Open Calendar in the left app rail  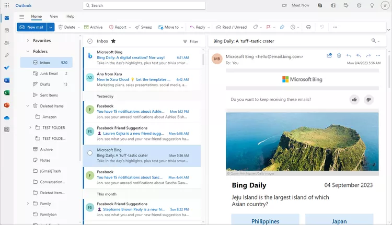(7, 30)
